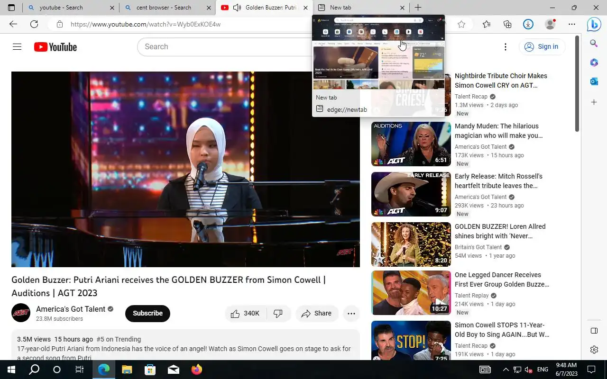Open America's Got Talent channel avatar
Screen dimensions: 607x379
tap(21, 313)
